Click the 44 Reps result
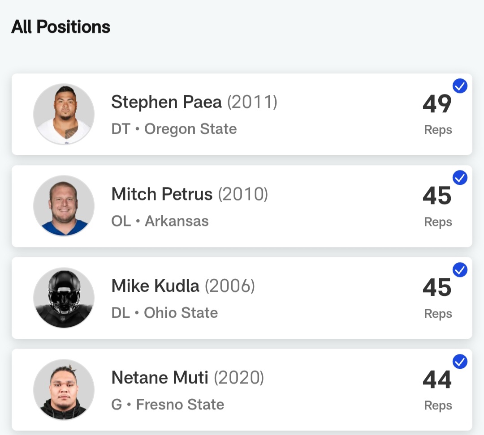 437,389
